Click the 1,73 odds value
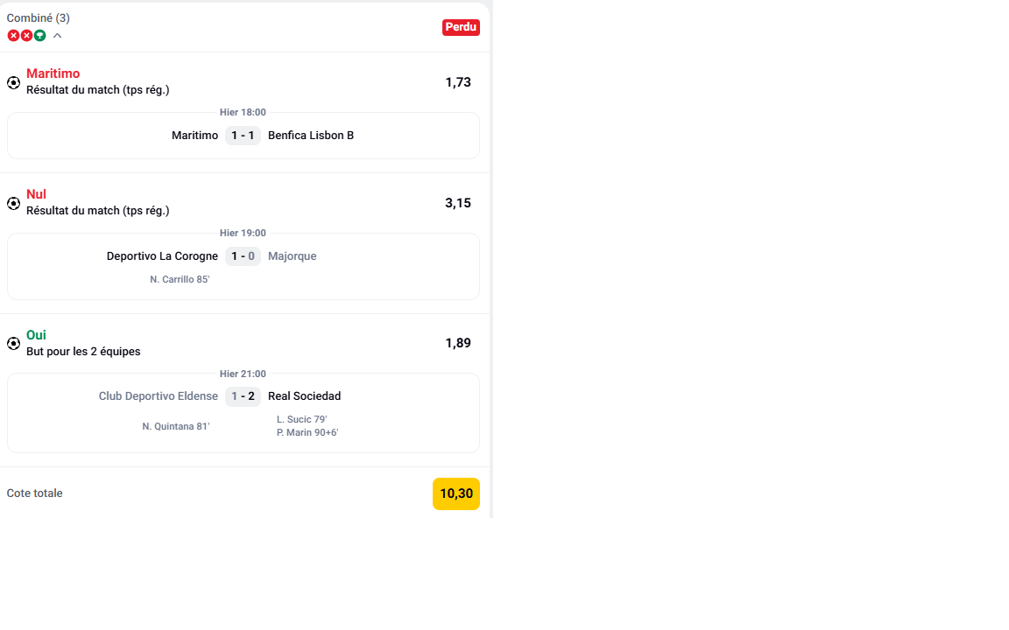Image resolution: width=1009 pixels, height=630 pixels. (x=458, y=82)
